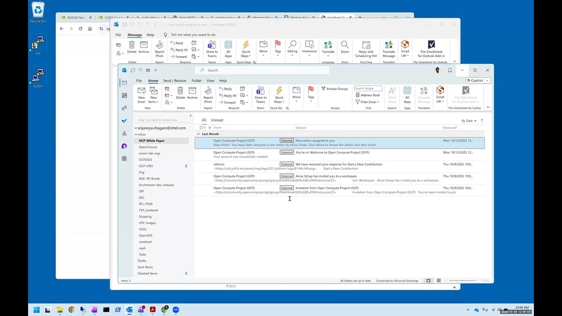Switch to the Folder ribbon tab
The image size is (562, 316).
coord(197,81)
